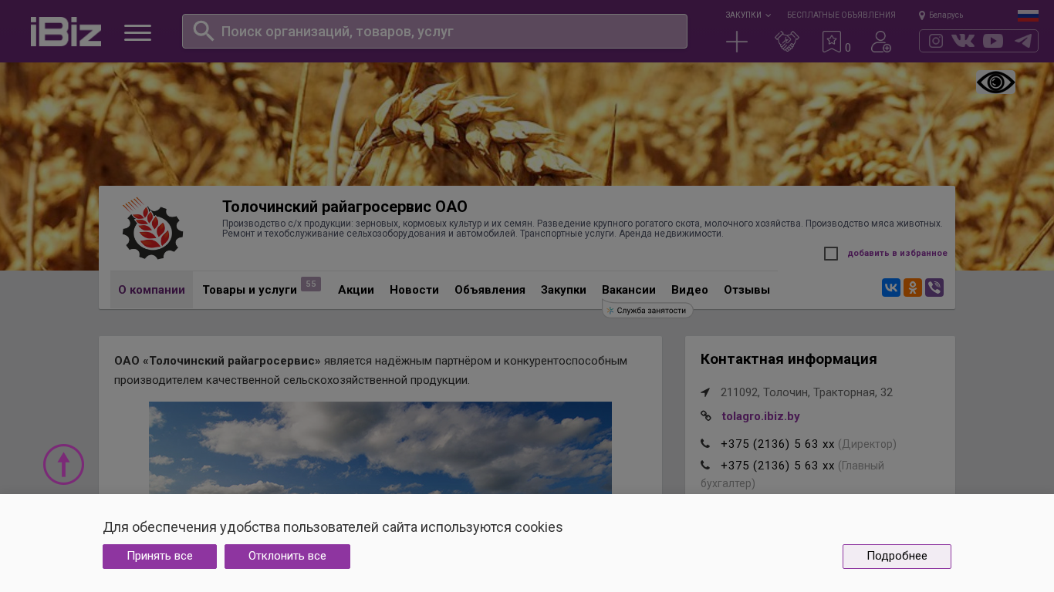1054x592 pixels.
Task: Click the favorites counter 0
Action: [x=848, y=48]
